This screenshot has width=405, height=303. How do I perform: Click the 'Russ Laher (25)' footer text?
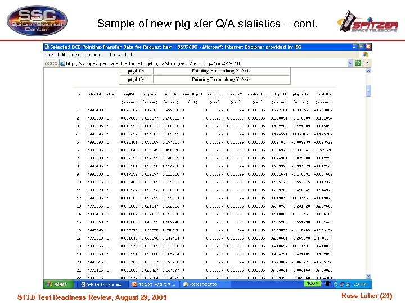[367, 296]
